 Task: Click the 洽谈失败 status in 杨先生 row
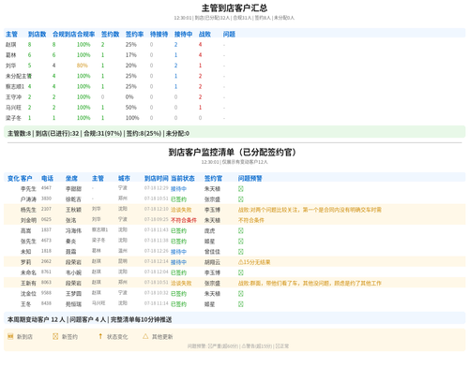click(181, 210)
